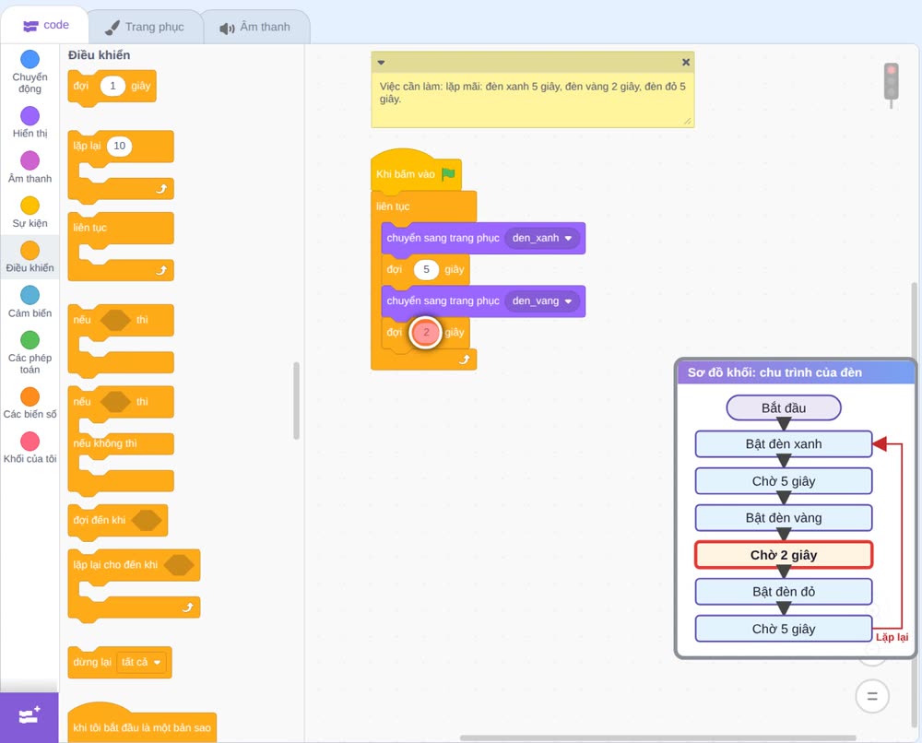Select the Hiển thị block category
This screenshot has height=743, width=922.
tap(30, 123)
